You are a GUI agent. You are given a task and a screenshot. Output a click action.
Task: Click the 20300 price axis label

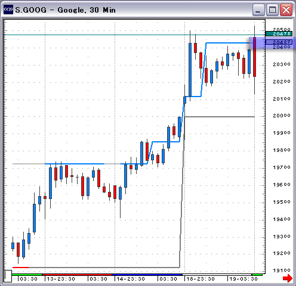coord(282,64)
